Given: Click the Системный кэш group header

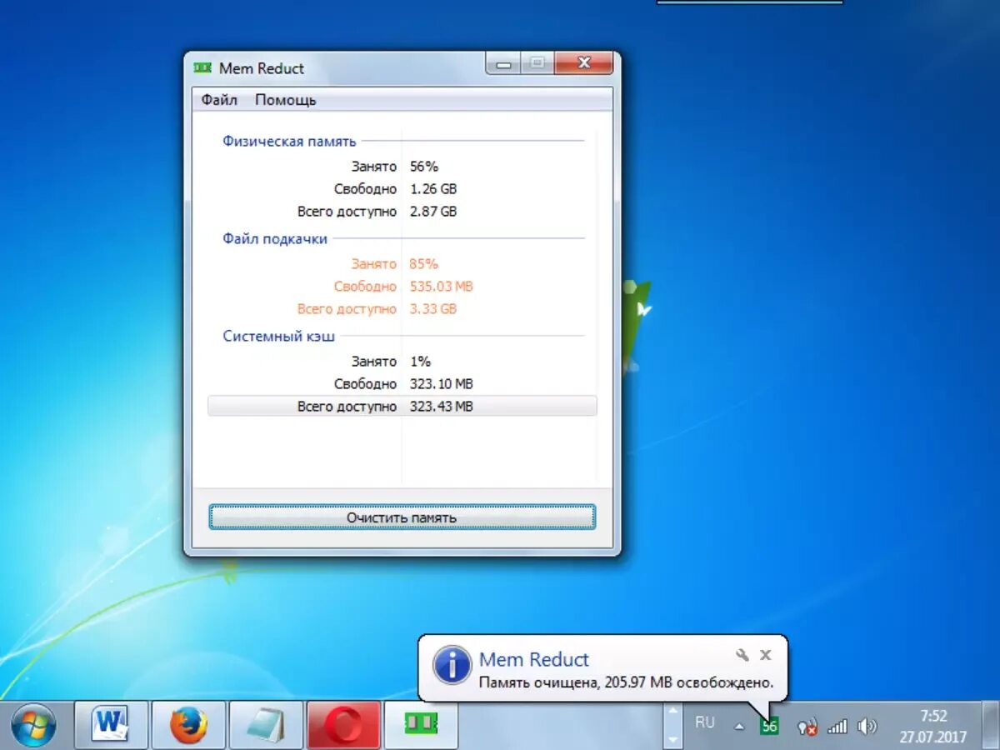Looking at the screenshot, I should [x=280, y=336].
